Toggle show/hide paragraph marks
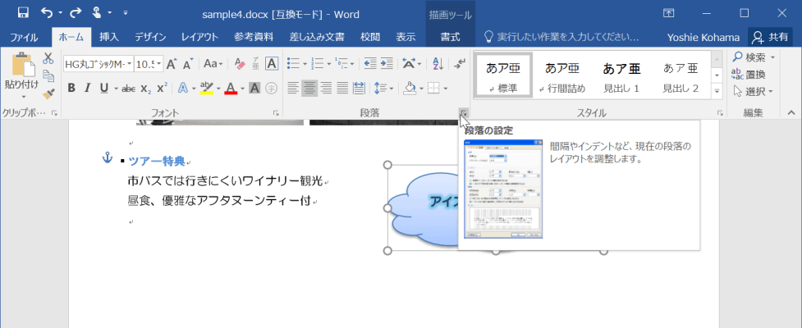This screenshot has height=328, width=802. 460,64
